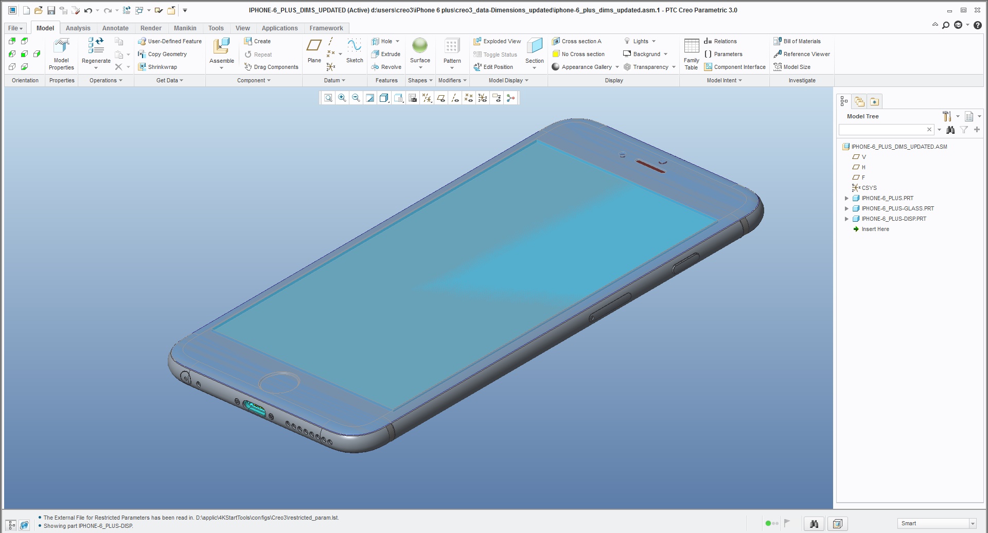The image size is (988, 533).
Task: Open the Smart filter dropdown at bottom right
Action: (973, 523)
